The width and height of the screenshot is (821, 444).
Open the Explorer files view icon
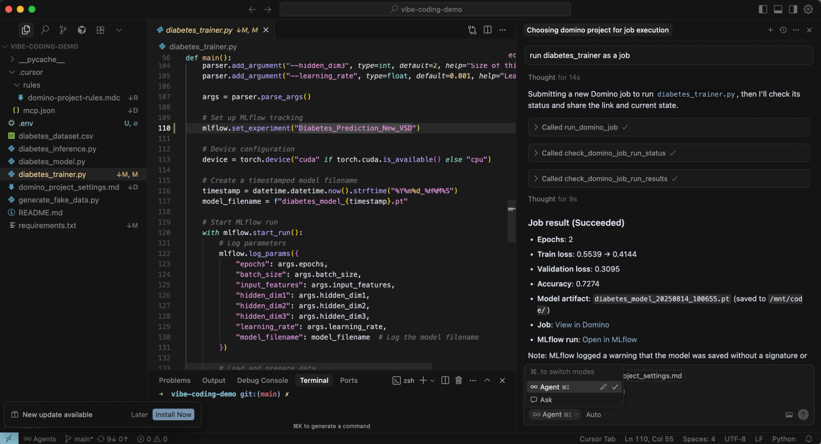pyautogui.click(x=26, y=30)
